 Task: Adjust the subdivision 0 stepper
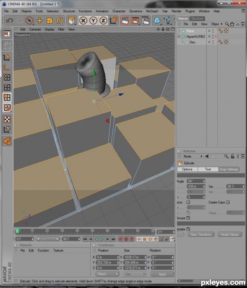point(204,197)
